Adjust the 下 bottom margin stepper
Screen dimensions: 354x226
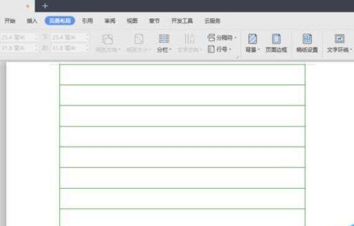click(88, 37)
